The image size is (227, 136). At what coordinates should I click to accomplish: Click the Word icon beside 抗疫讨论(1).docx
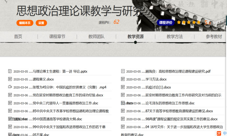123,87
